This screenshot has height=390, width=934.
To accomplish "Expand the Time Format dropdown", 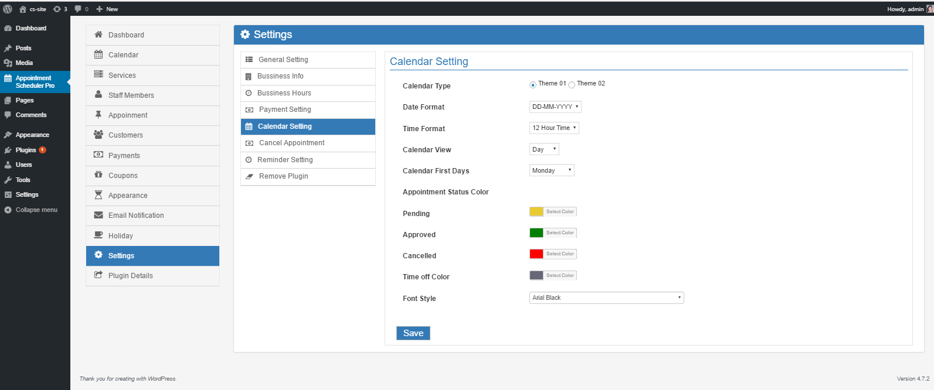I will pos(553,128).
